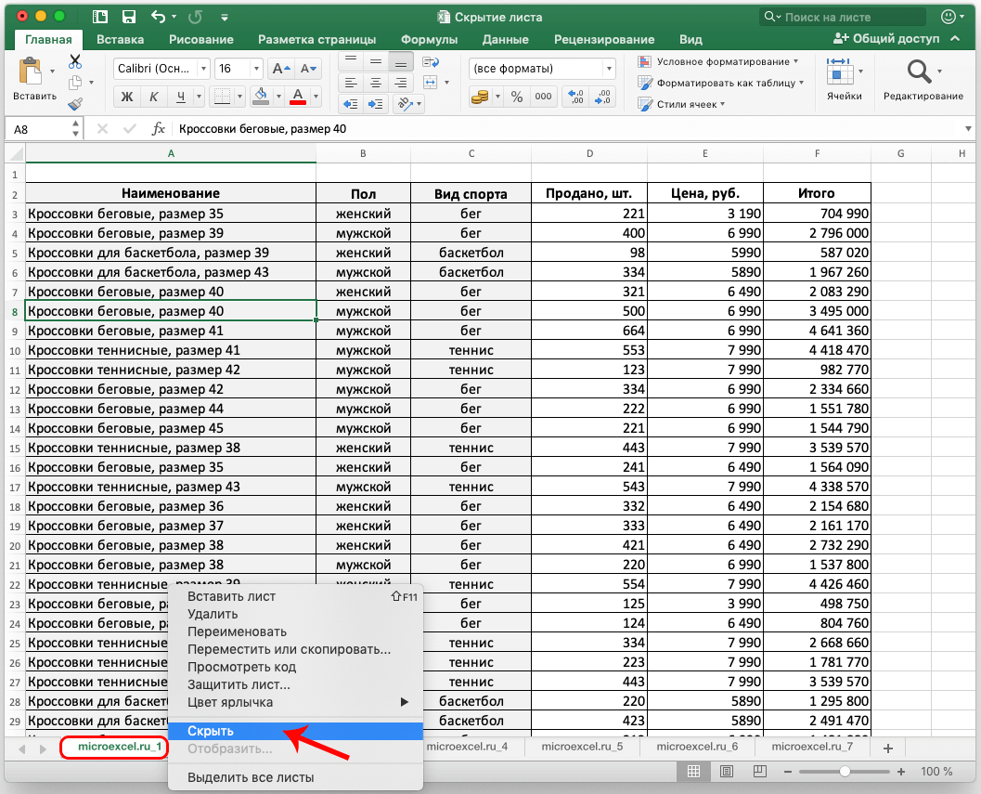Click the search field Поиск на листе
This screenshot has height=794, width=981.
843,17
